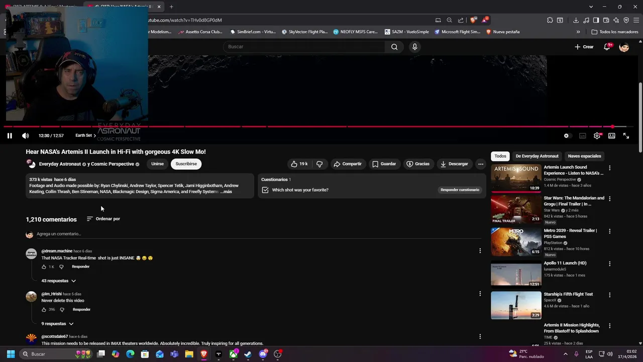Click Responder cuestionario button
This screenshot has width=643, height=362.
(x=460, y=190)
